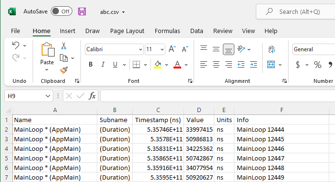This screenshot has height=182, width=335.
Task: Open the Review tab
Action: tap(223, 31)
